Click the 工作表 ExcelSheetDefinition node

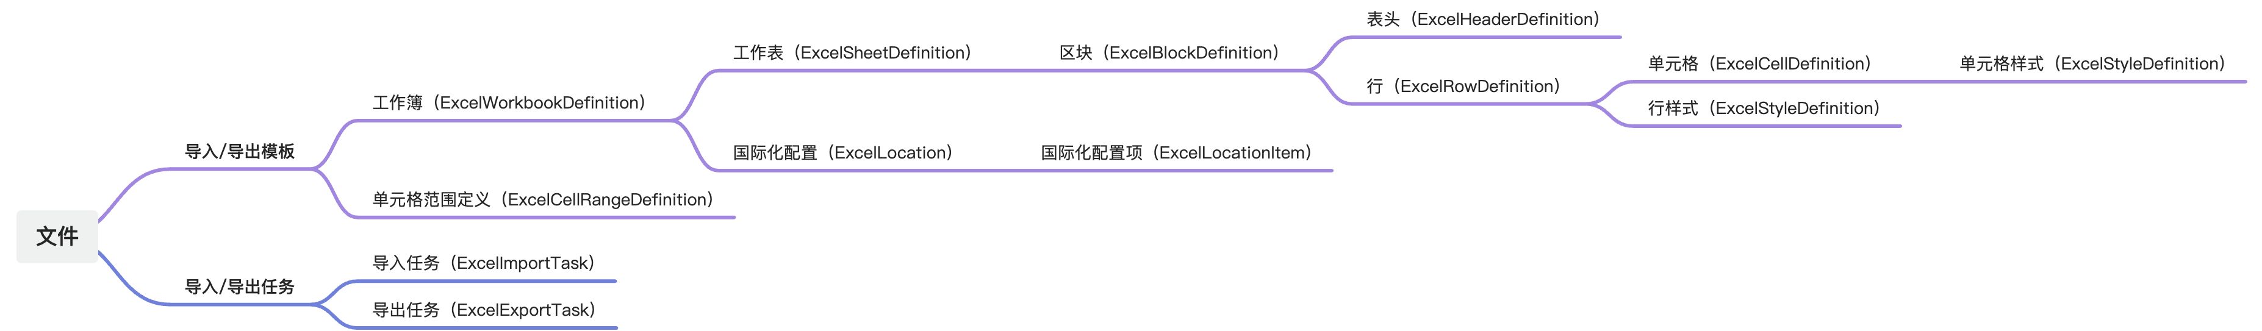click(853, 52)
